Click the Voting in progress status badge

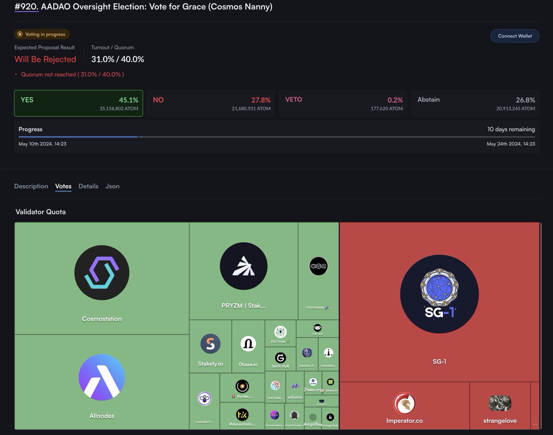click(x=42, y=34)
